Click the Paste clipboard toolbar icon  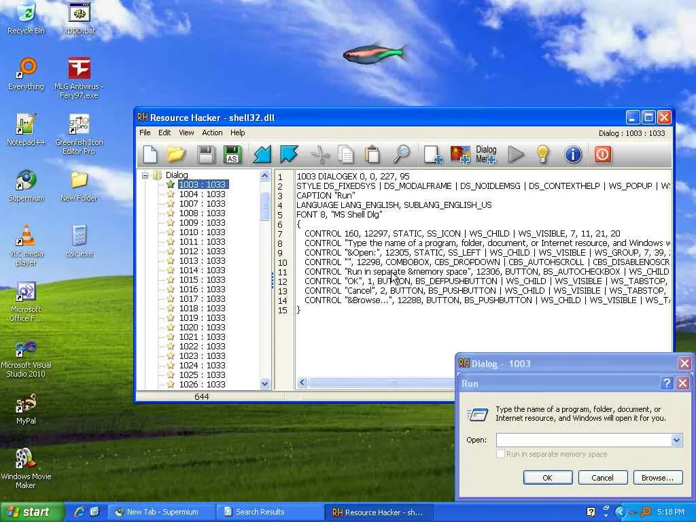tap(372, 154)
